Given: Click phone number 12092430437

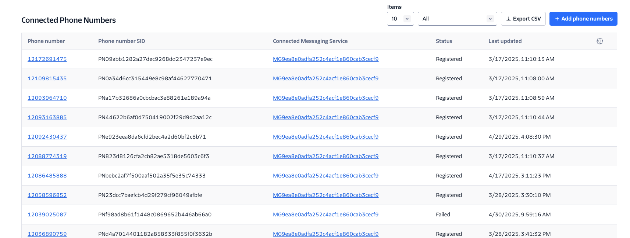Looking at the screenshot, I should (x=47, y=137).
